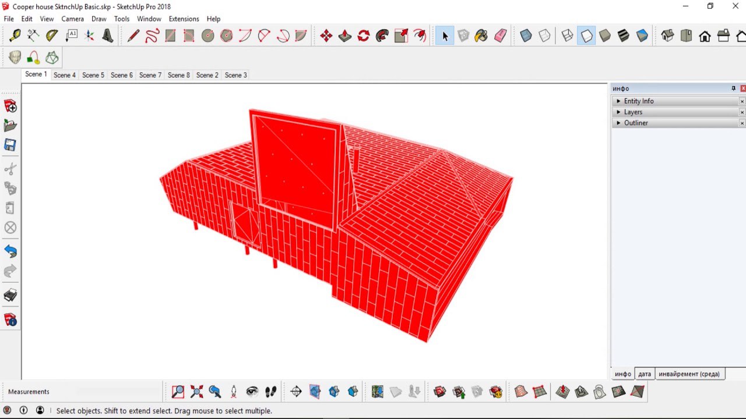
Task: Select the Pie tool
Action: tap(301, 35)
